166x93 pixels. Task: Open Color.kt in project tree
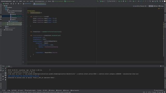point(13,14)
